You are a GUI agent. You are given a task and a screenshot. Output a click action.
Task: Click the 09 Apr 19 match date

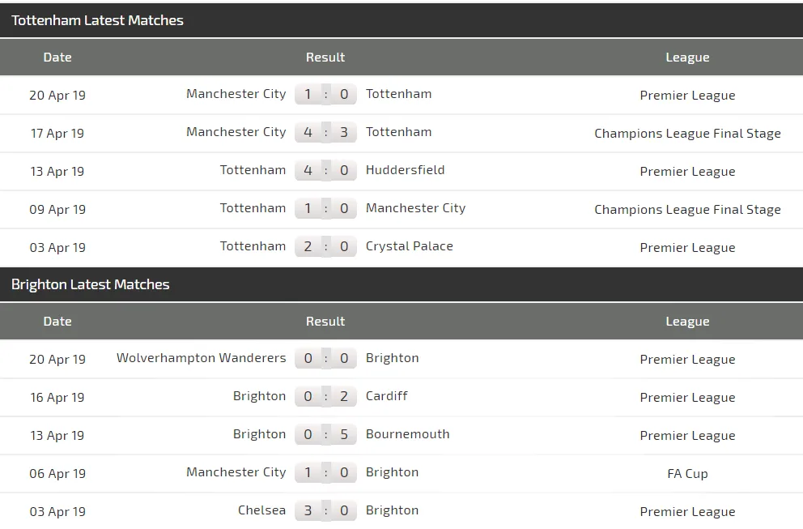point(57,209)
